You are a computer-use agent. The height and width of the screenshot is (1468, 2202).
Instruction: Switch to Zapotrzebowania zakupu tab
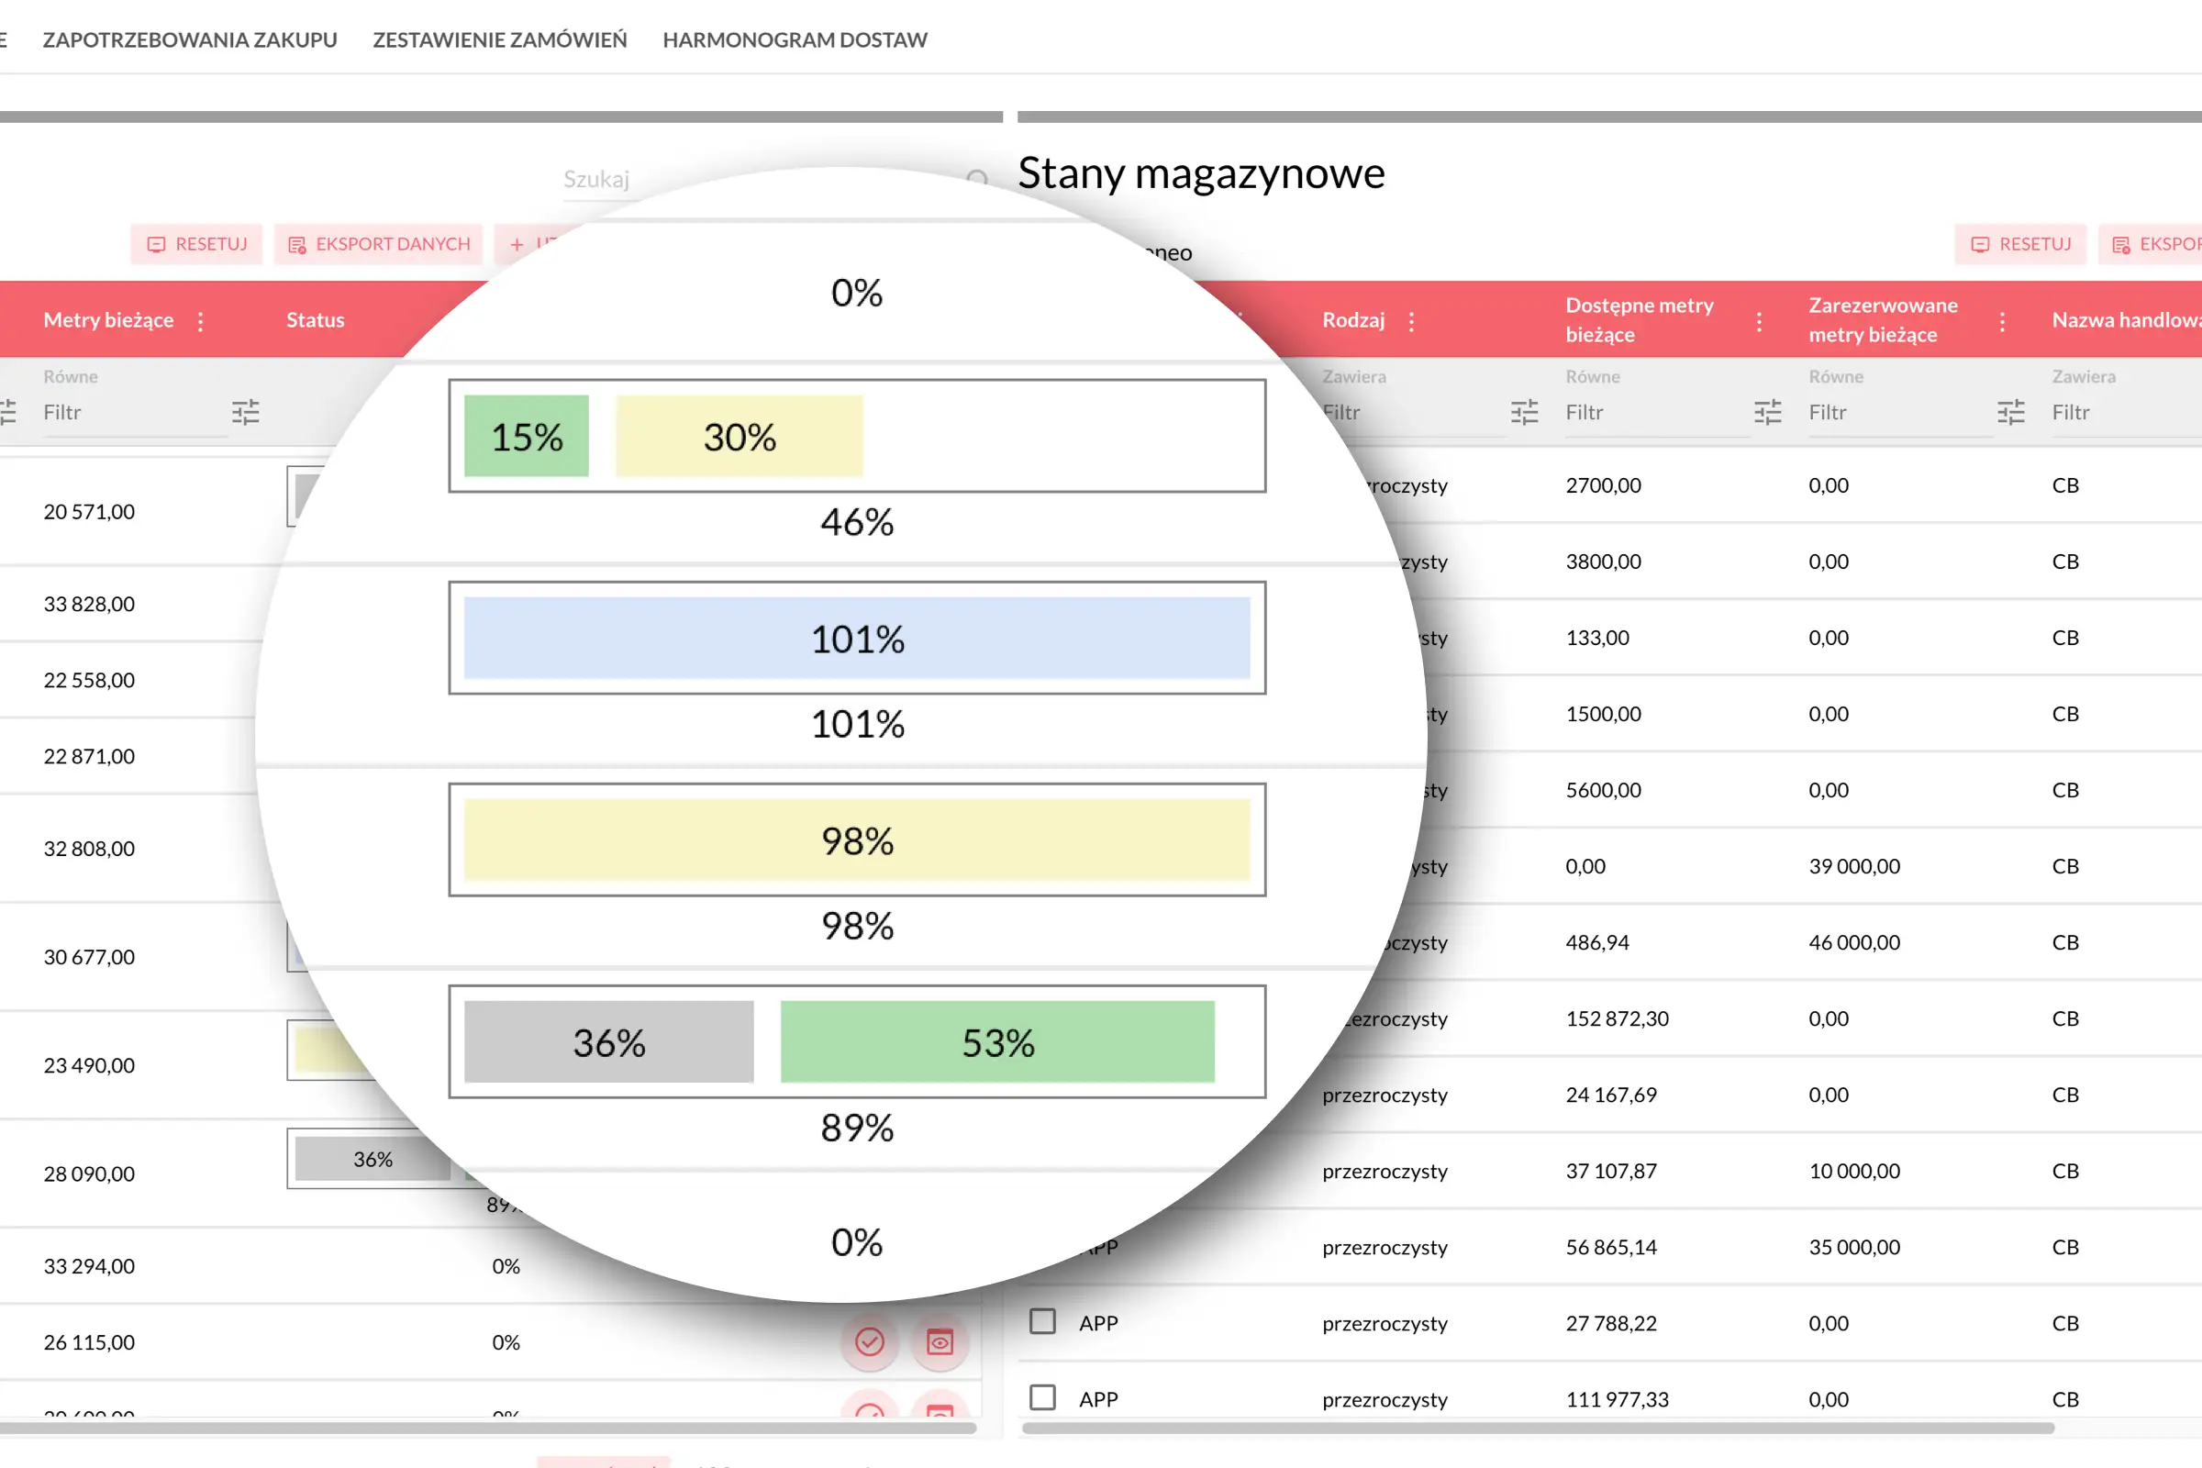click(x=190, y=40)
